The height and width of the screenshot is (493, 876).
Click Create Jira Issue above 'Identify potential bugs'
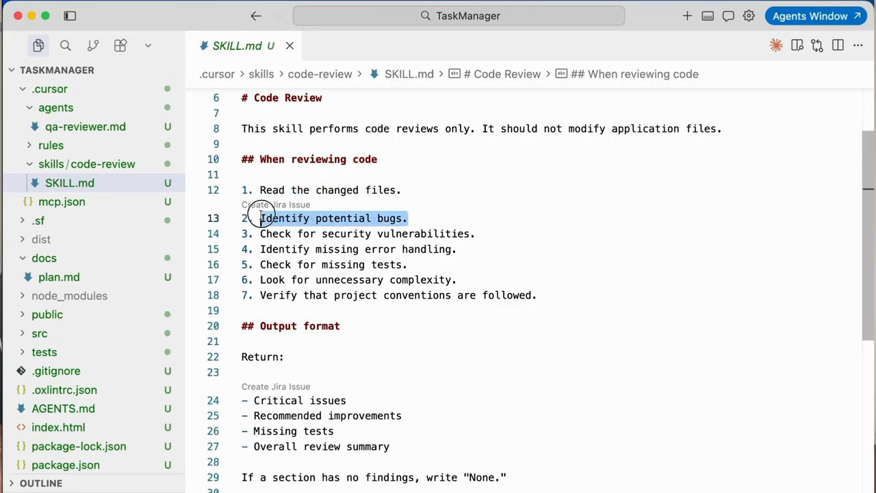point(276,205)
